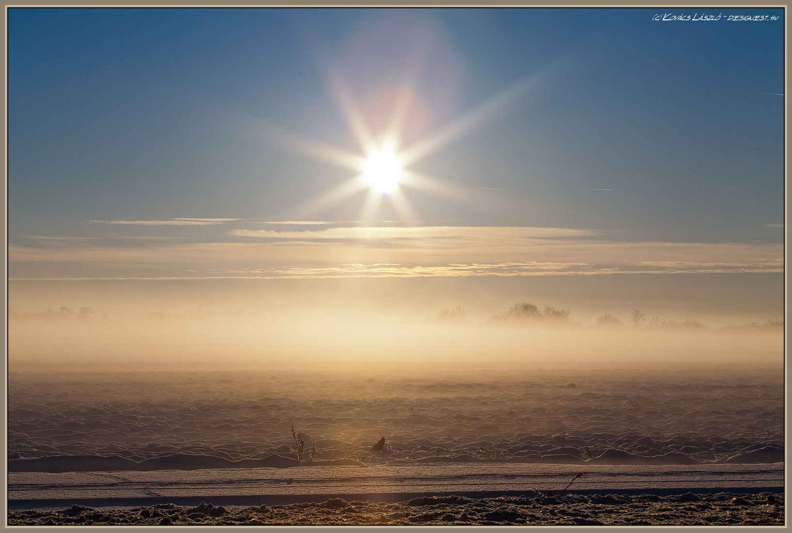Click the faint trees on the left horizon

click(73, 312)
